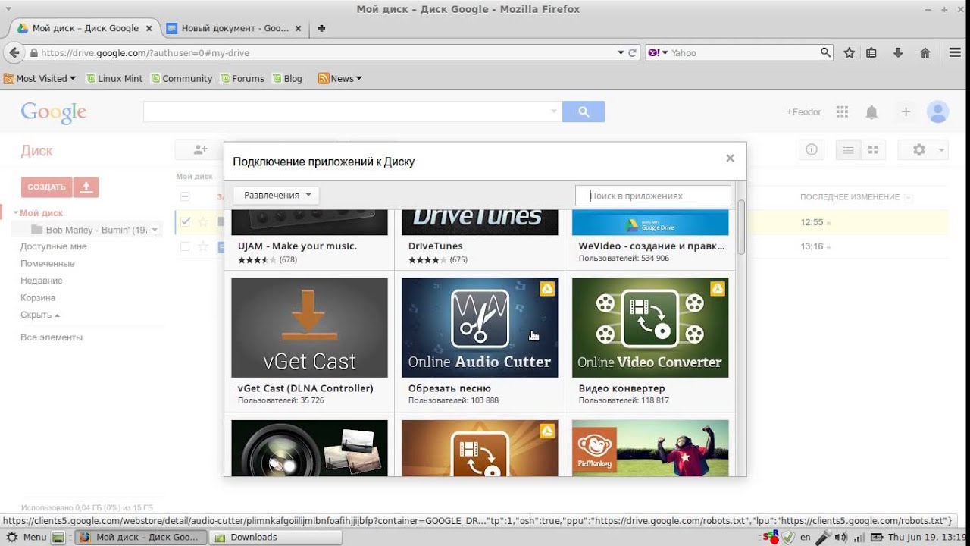970x546 pixels.
Task: Open the Firefox hamburger menu
Action: [955, 53]
